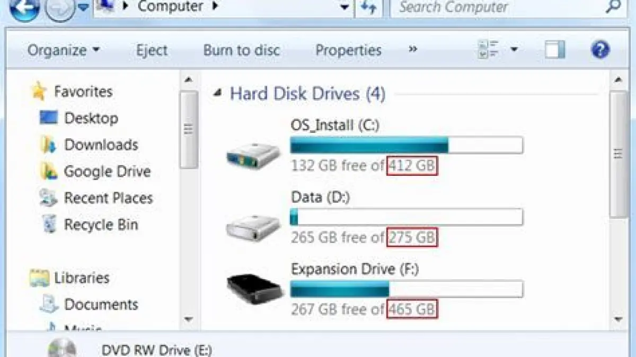Select the Expansion Drive (F:) icon
This screenshot has height=357, width=636.
pos(253,289)
